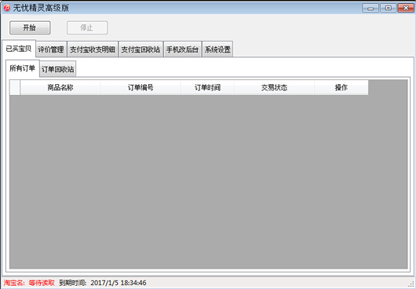Maximize the 无忧精灵高级版 window
This screenshot has height=289, width=416.
[x=389, y=8]
